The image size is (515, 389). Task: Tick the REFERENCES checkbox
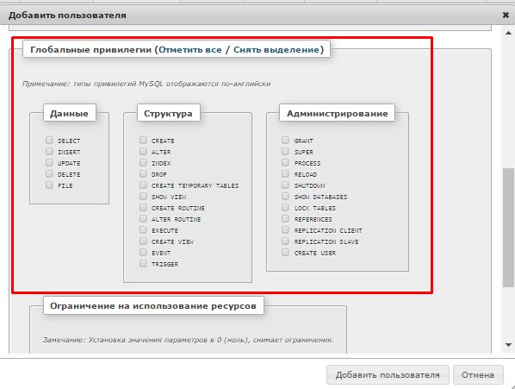click(285, 219)
